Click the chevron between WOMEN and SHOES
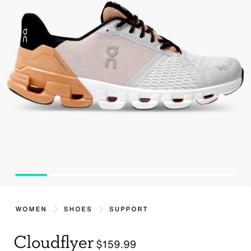 [x=55, y=209]
